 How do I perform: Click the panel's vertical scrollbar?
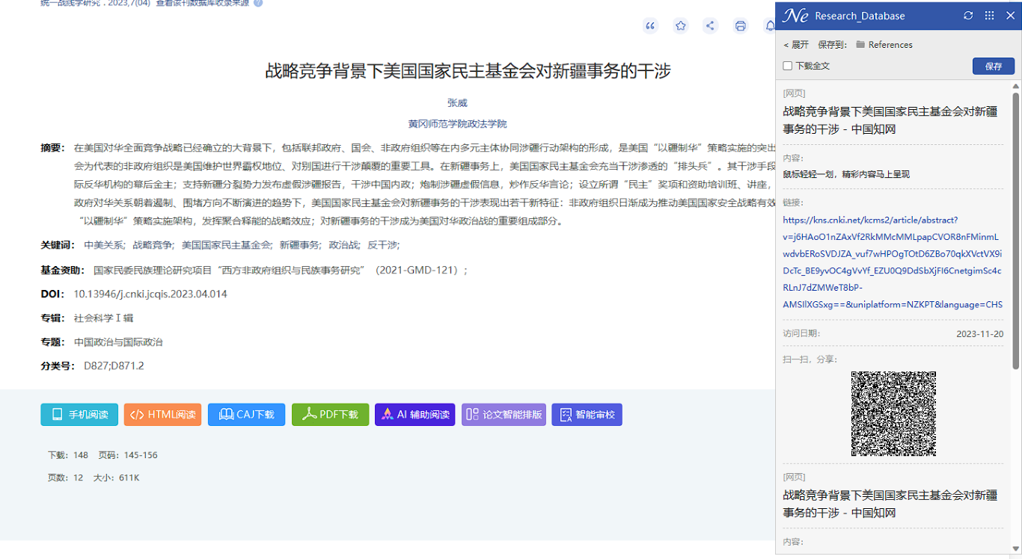click(1016, 229)
